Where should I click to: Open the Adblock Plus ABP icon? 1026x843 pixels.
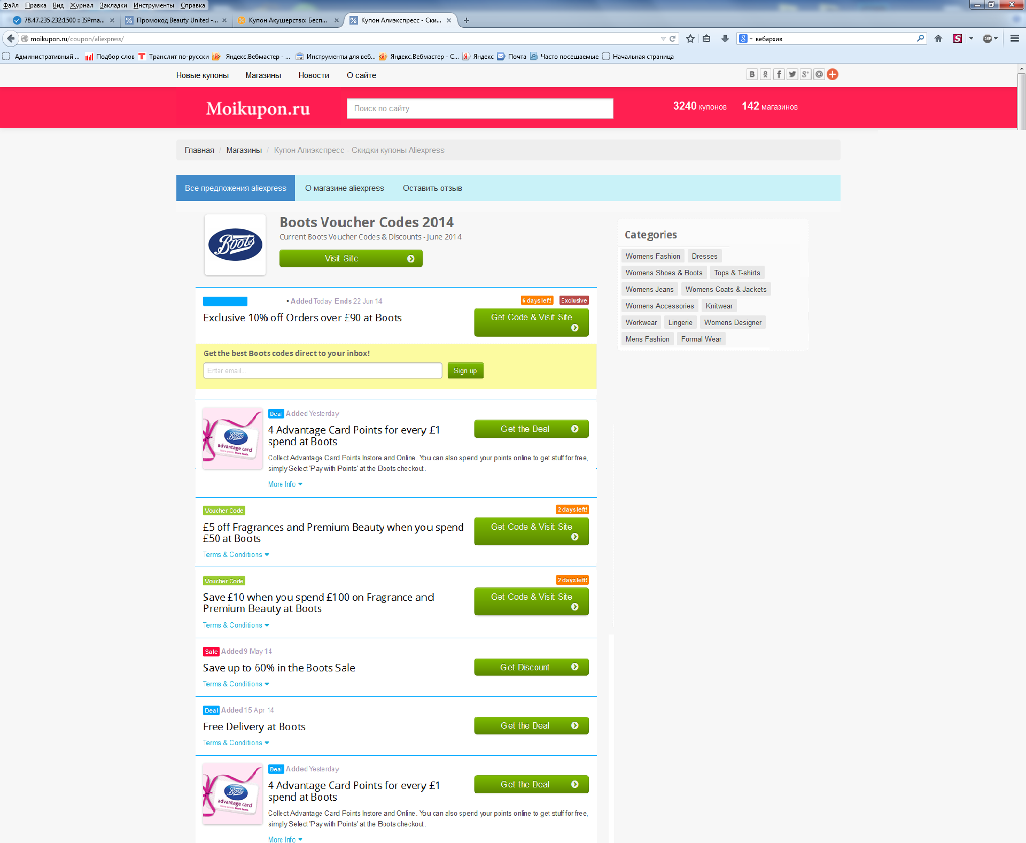988,38
